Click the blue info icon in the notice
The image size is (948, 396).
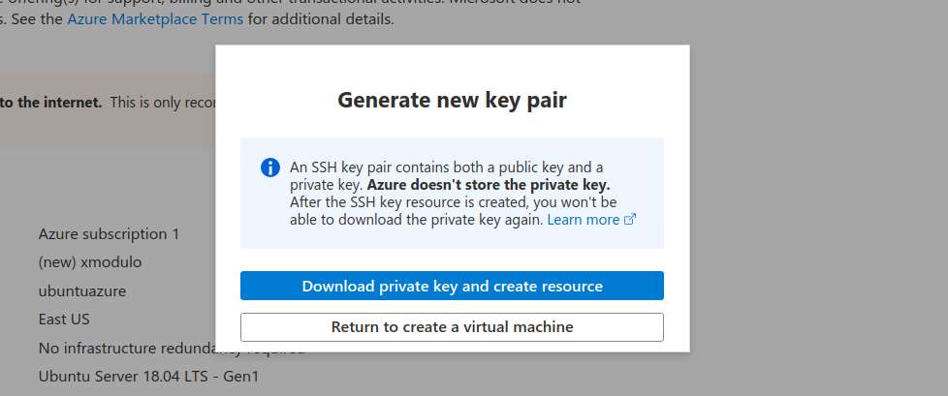click(270, 168)
